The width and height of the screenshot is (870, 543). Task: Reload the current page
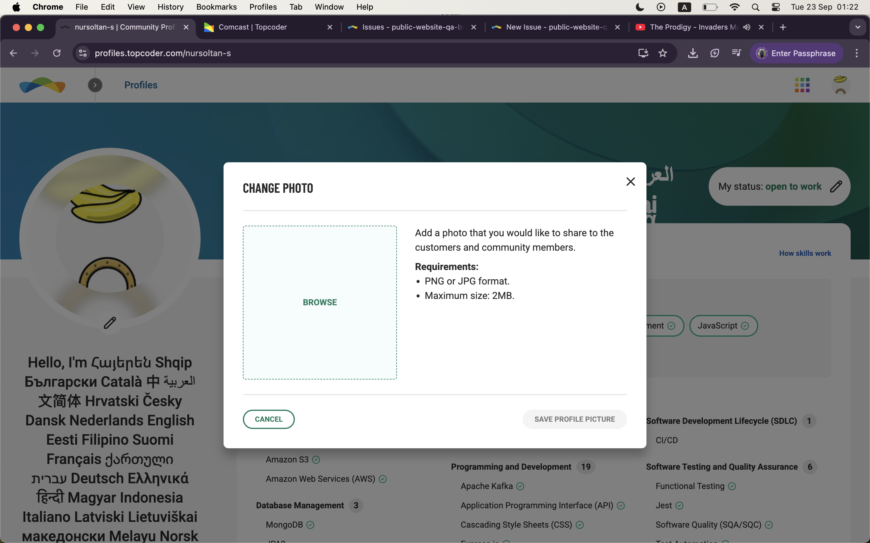(x=57, y=53)
